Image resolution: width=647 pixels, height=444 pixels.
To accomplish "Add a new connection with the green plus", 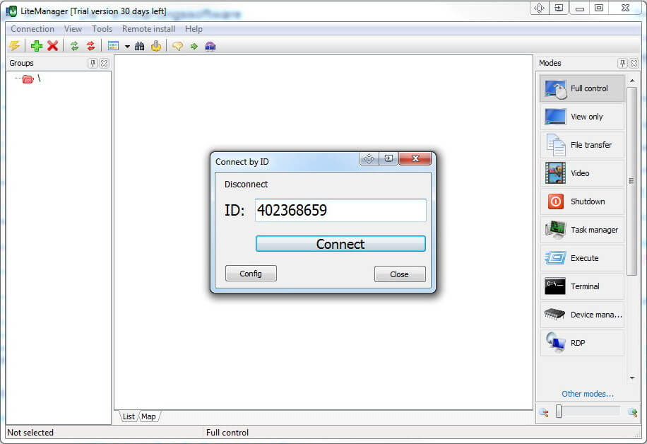I will tap(37, 46).
